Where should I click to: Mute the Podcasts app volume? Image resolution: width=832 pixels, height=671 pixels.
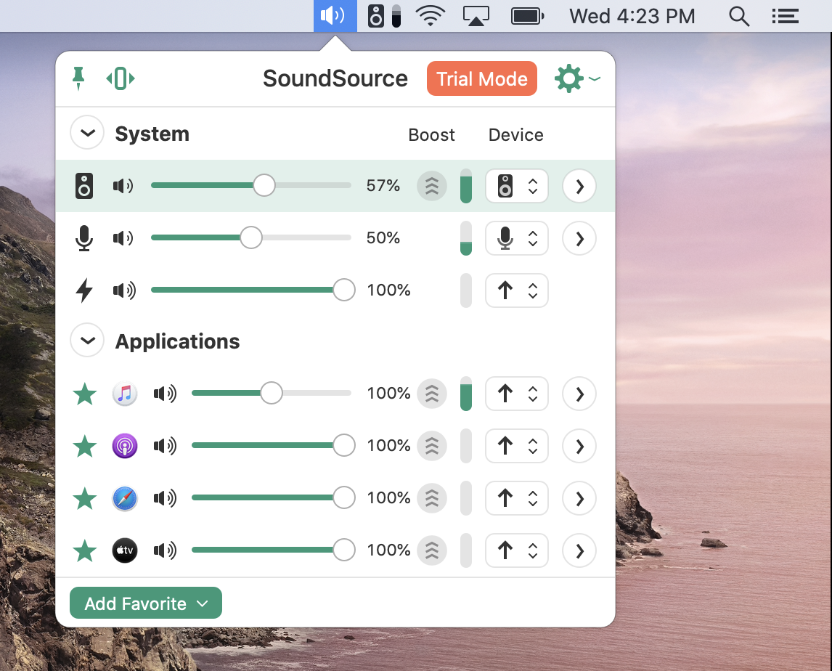165,446
